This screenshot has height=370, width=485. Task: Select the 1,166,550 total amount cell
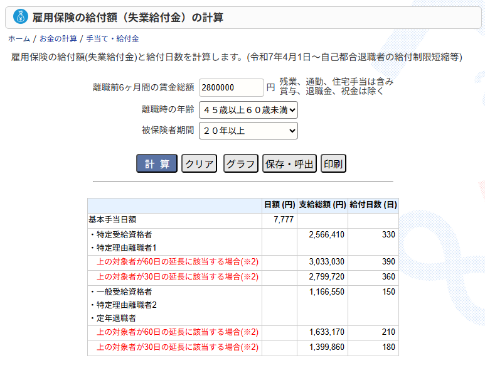(x=326, y=292)
